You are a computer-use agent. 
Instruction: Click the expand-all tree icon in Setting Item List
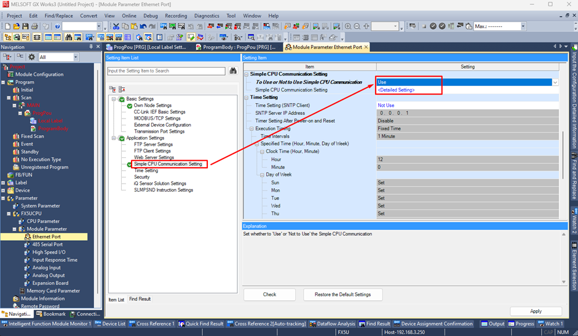click(x=113, y=89)
